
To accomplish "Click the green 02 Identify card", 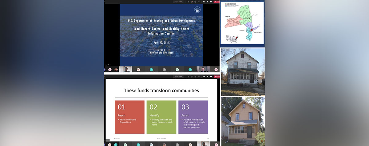I will pyautogui.click(x=161, y=117).
